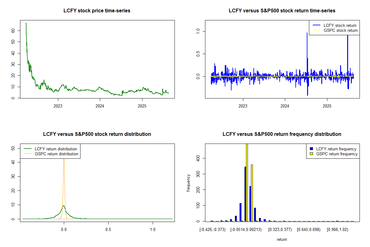Click the tallest blue LCFY histogram bar
This screenshot has height=247, width=370.
(x=245, y=194)
